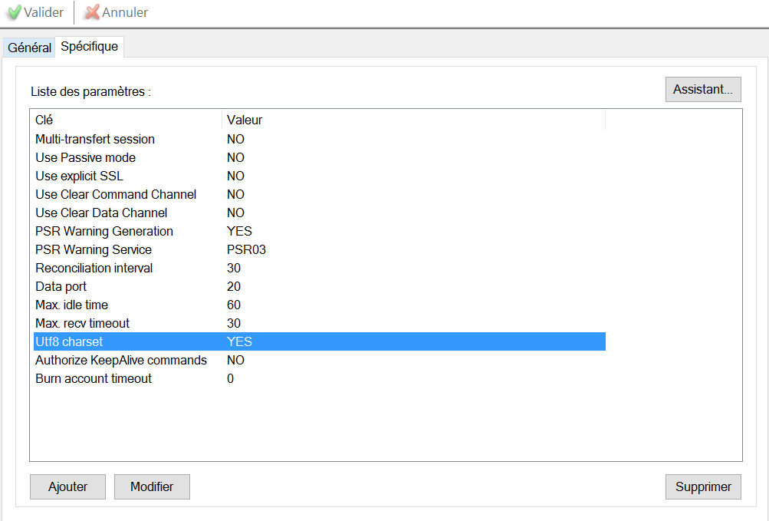The width and height of the screenshot is (769, 521).
Task: Sort by the Valeur column header
Action: (413, 120)
